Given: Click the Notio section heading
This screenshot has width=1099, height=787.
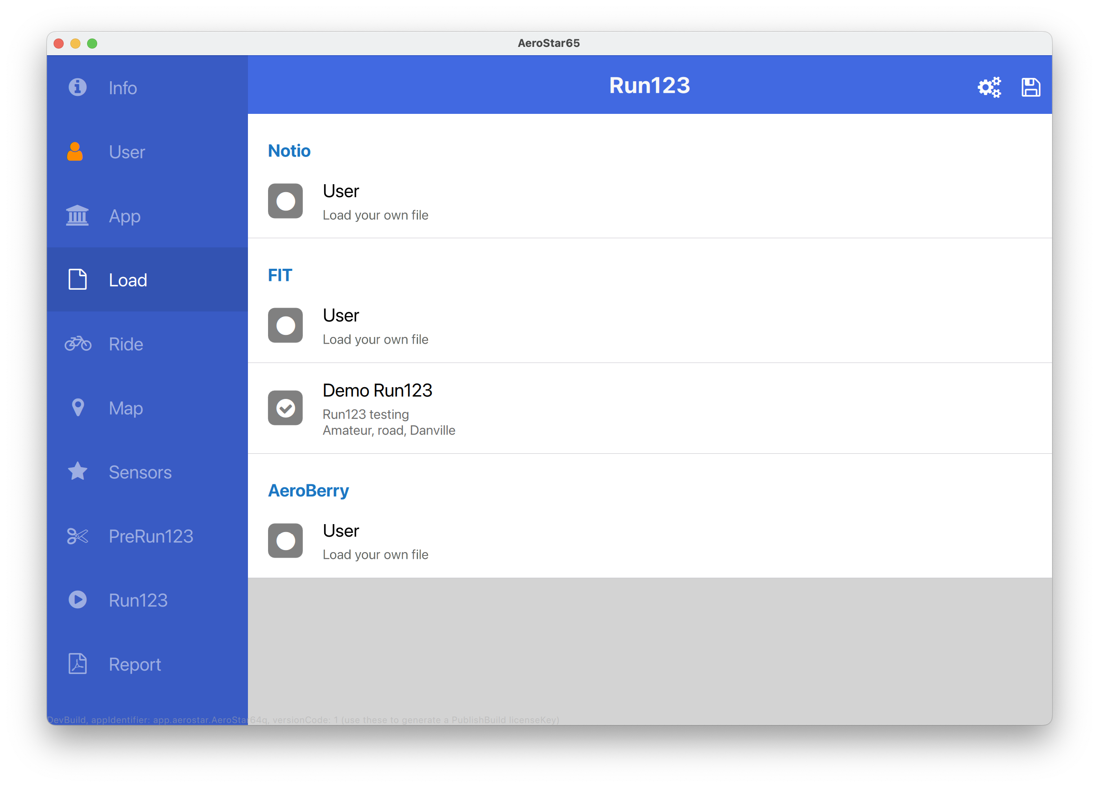Looking at the screenshot, I should click(x=289, y=151).
